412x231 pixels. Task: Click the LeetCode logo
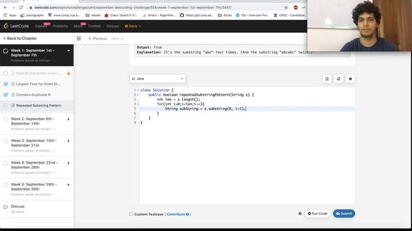pyautogui.click(x=16, y=26)
